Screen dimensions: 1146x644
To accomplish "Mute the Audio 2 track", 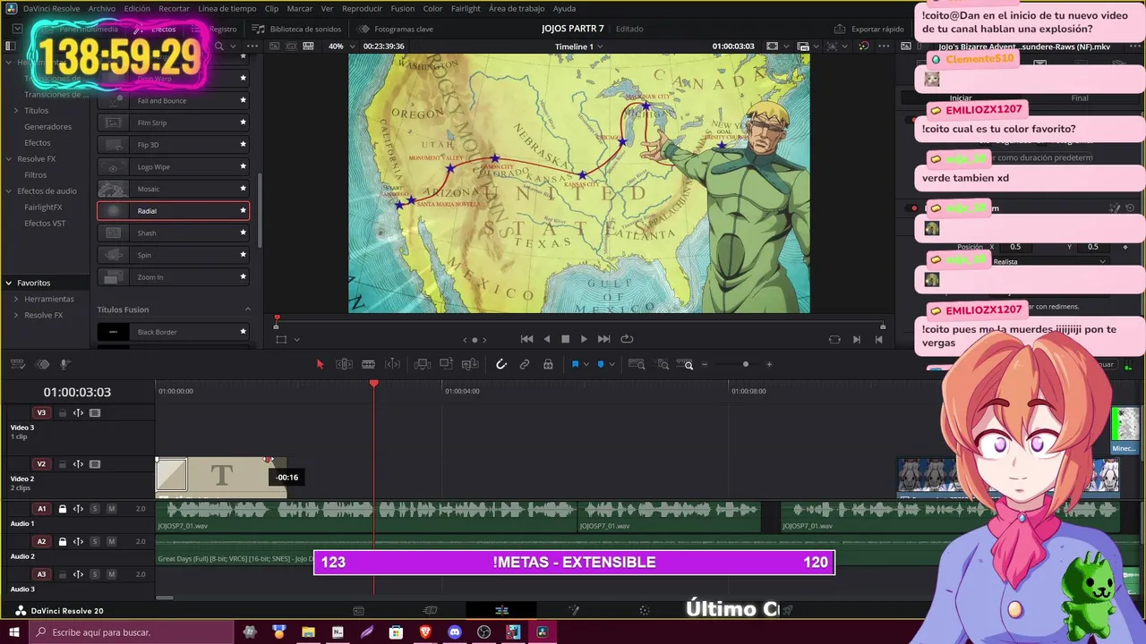I will 112,542.
